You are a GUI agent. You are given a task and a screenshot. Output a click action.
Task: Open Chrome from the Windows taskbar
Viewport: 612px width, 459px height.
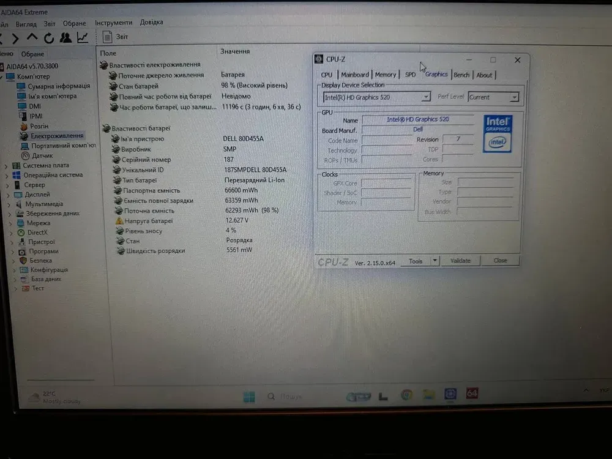click(x=406, y=395)
